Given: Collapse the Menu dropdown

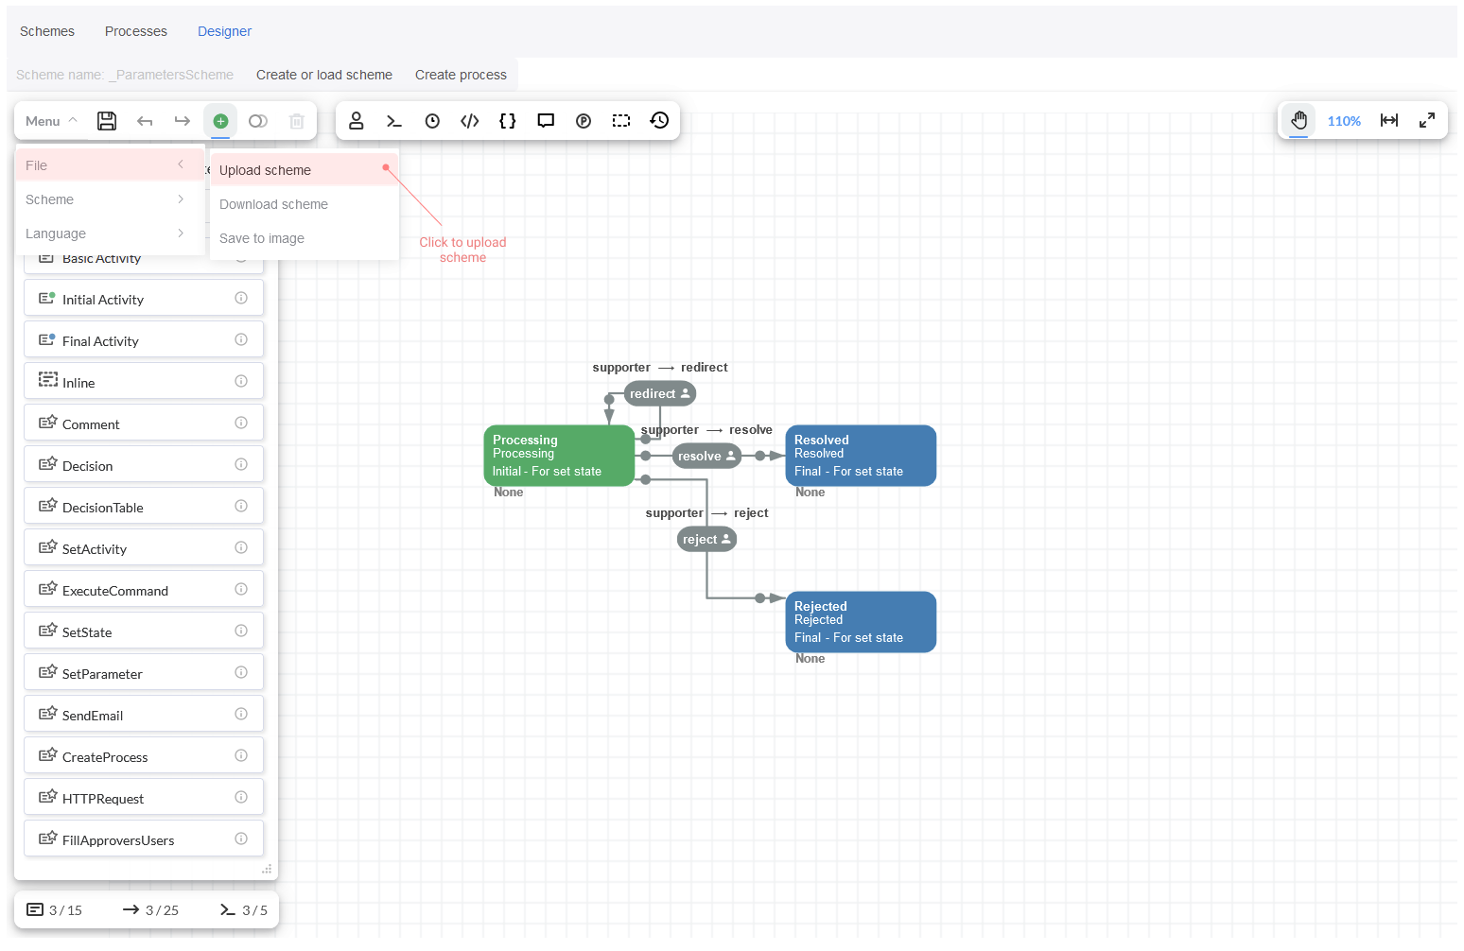Looking at the screenshot, I should click(x=51, y=121).
